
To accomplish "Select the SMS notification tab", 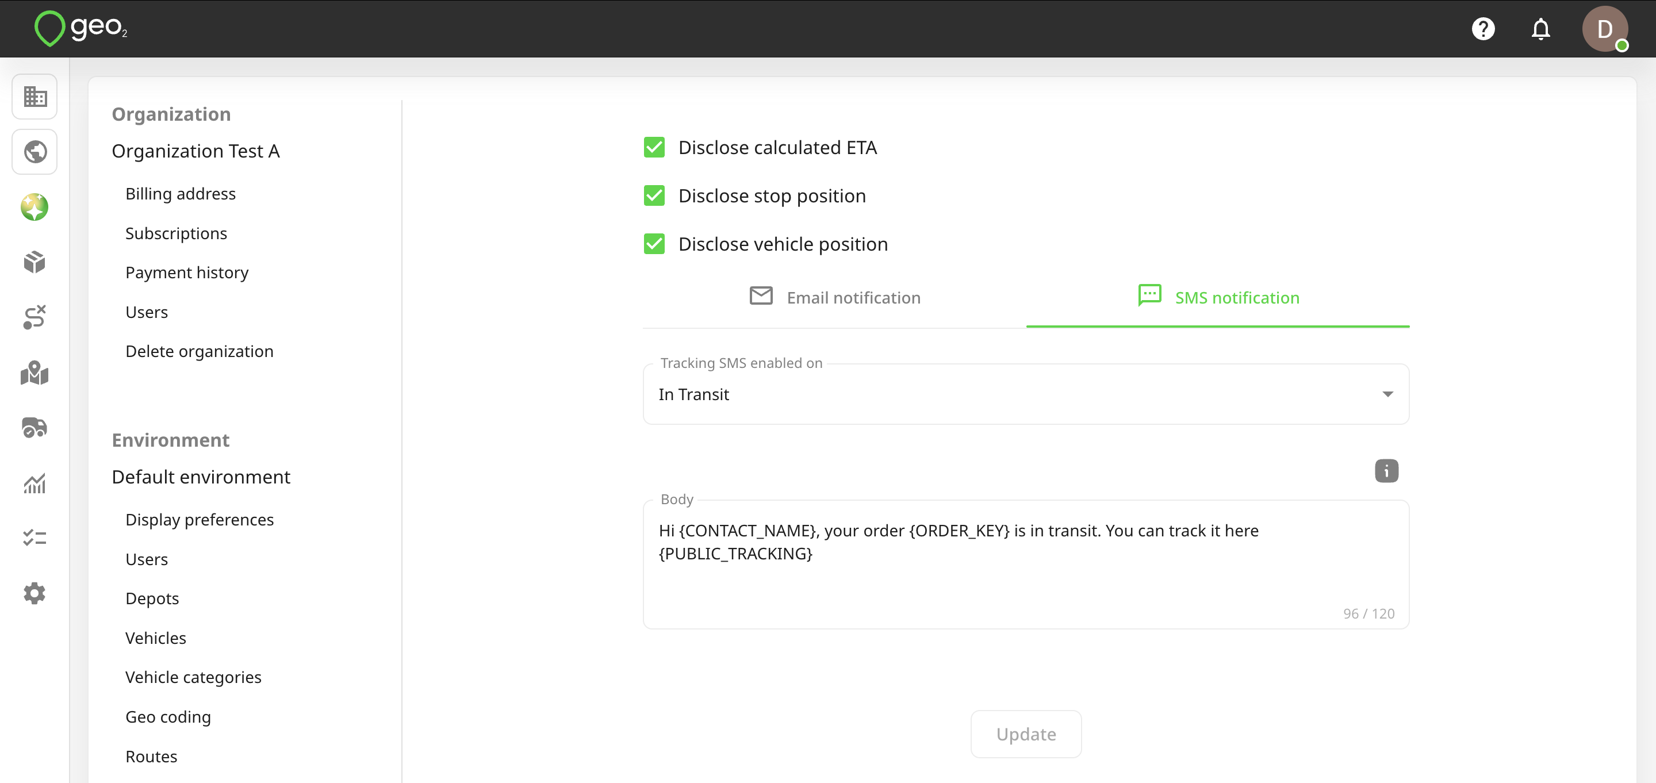I will [x=1218, y=298].
